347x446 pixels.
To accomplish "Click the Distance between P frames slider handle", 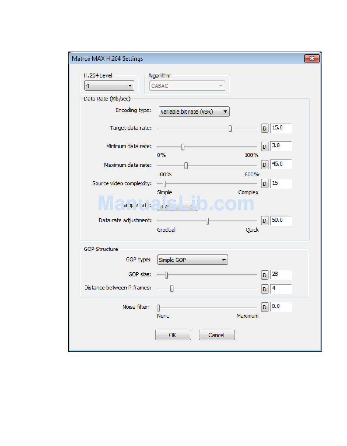I will click(172, 289).
